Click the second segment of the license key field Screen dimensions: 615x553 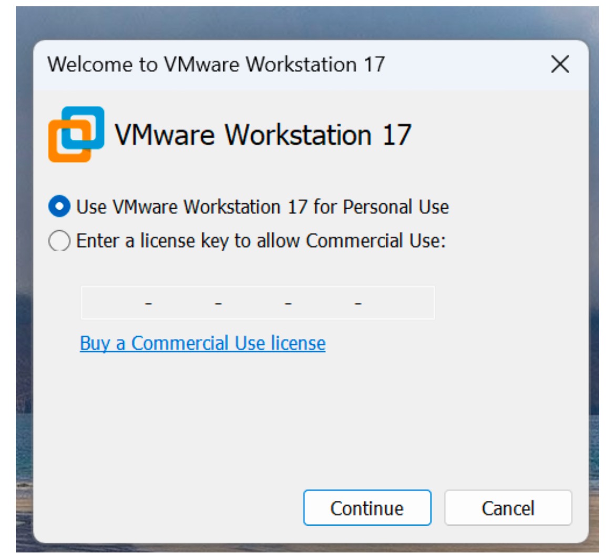click(x=183, y=303)
